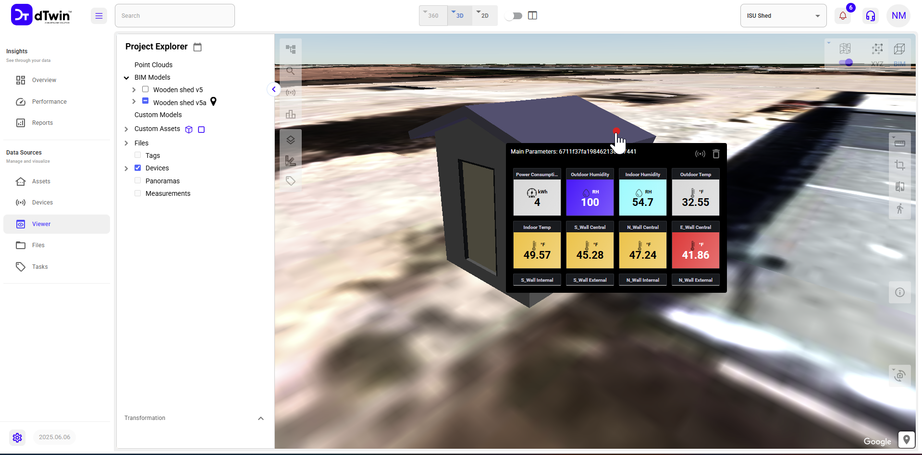Viewport: 922px width, 455px height.
Task: Expand the Transformation panel
Action: [x=261, y=419]
